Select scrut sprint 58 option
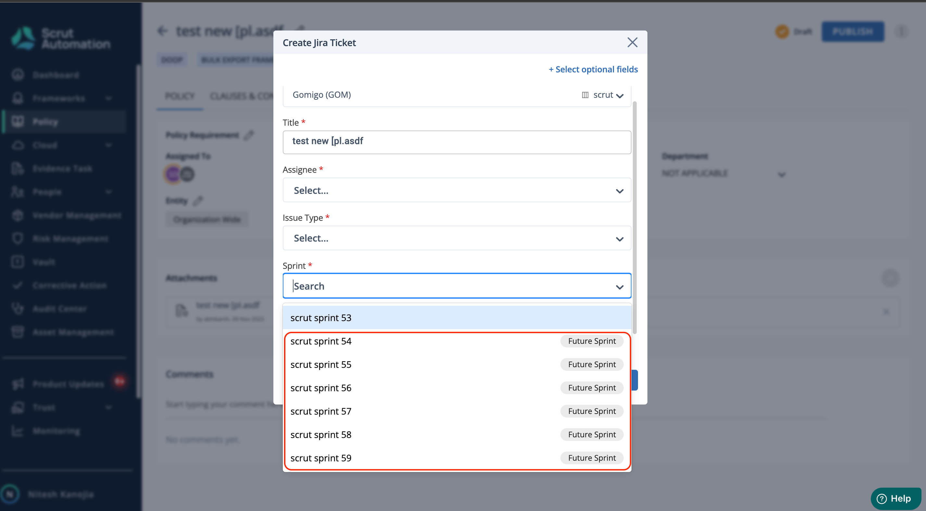This screenshot has height=511, width=926. [457, 434]
